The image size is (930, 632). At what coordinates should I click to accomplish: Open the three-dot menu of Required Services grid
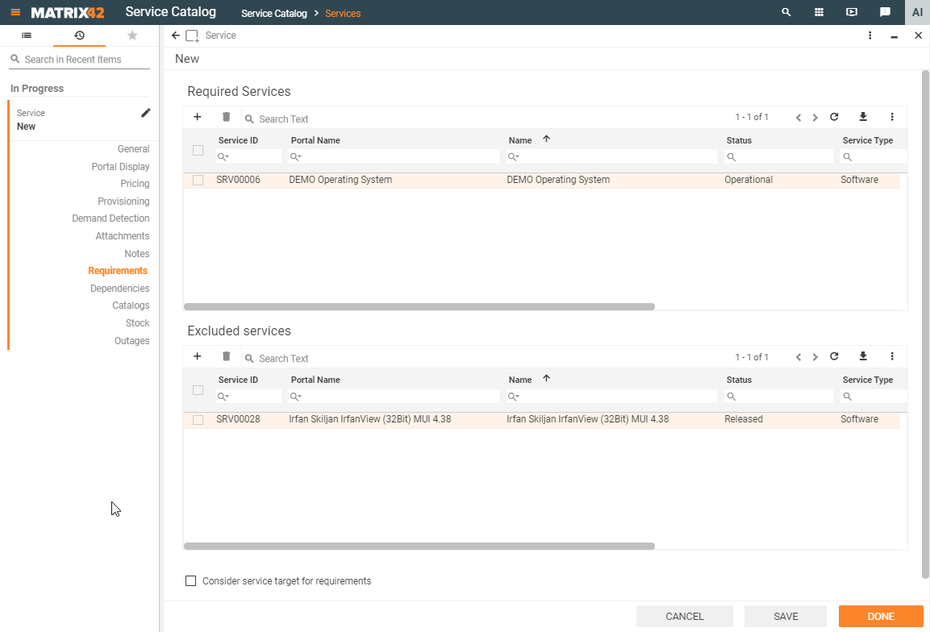(892, 117)
